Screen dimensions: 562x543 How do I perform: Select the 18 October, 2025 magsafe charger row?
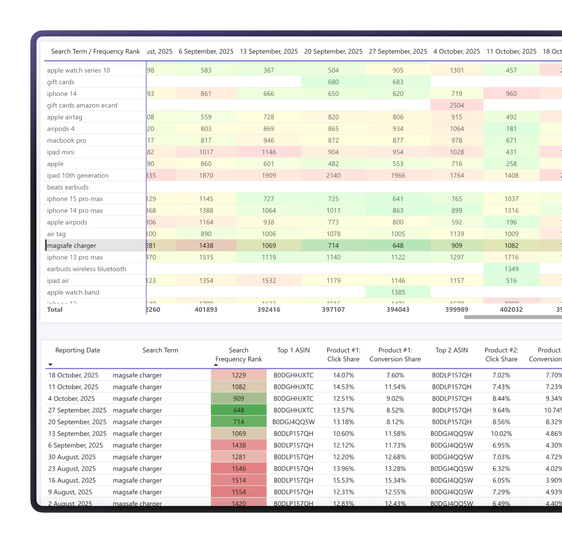click(303, 375)
